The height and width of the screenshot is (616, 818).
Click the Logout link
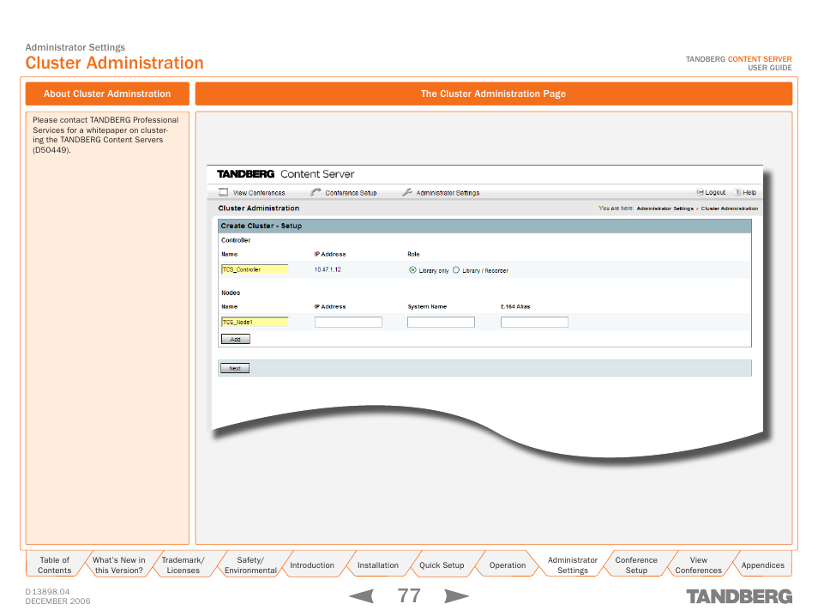(715, 192)
